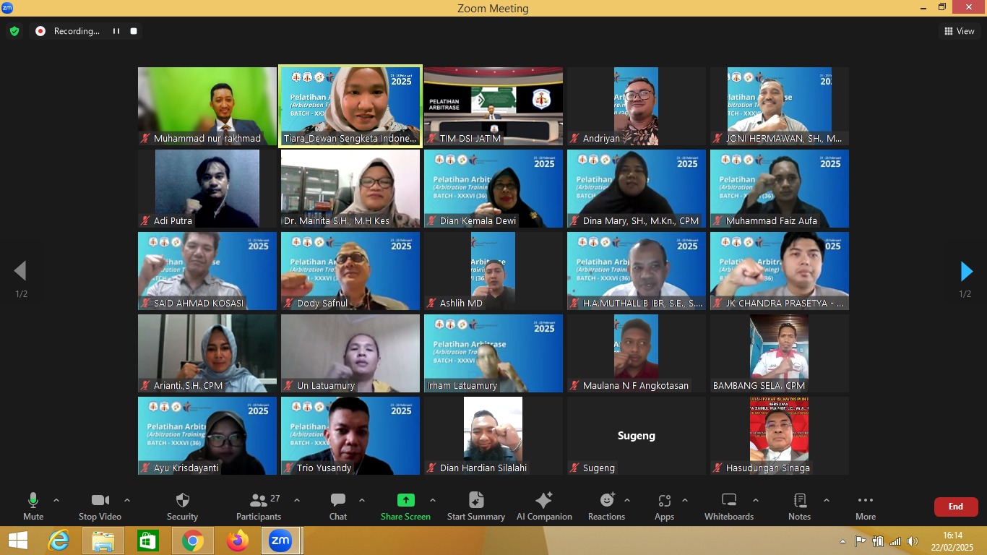Open the AI Companion panel

pos(543,506)
